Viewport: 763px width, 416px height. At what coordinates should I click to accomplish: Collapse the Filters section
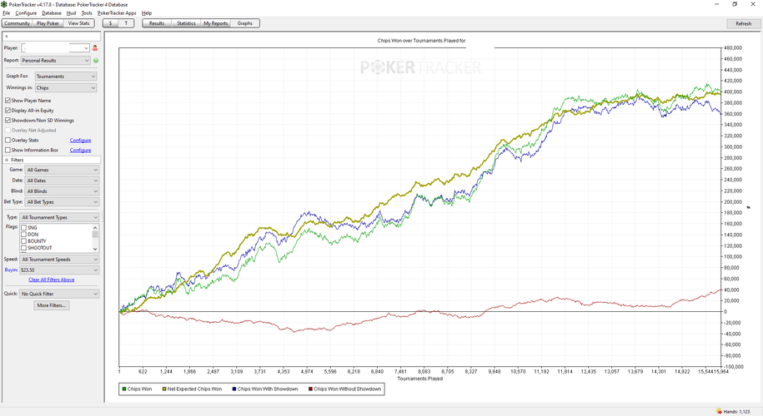click(x=7, y=160)
